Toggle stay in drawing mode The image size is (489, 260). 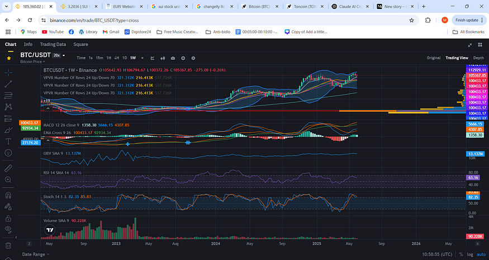pos(8,207)
